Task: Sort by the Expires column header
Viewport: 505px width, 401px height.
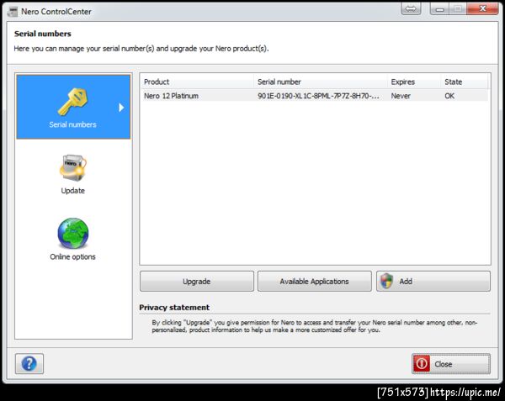Action: 414,82
